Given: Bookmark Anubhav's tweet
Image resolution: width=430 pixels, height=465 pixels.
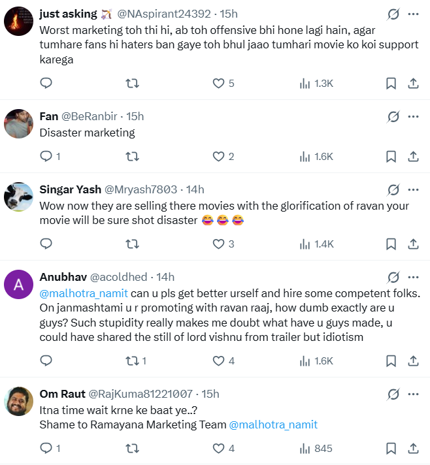Looking at the screenshot, I should [391, 361].
